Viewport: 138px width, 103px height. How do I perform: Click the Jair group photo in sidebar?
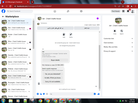click(x=118, y=20)
